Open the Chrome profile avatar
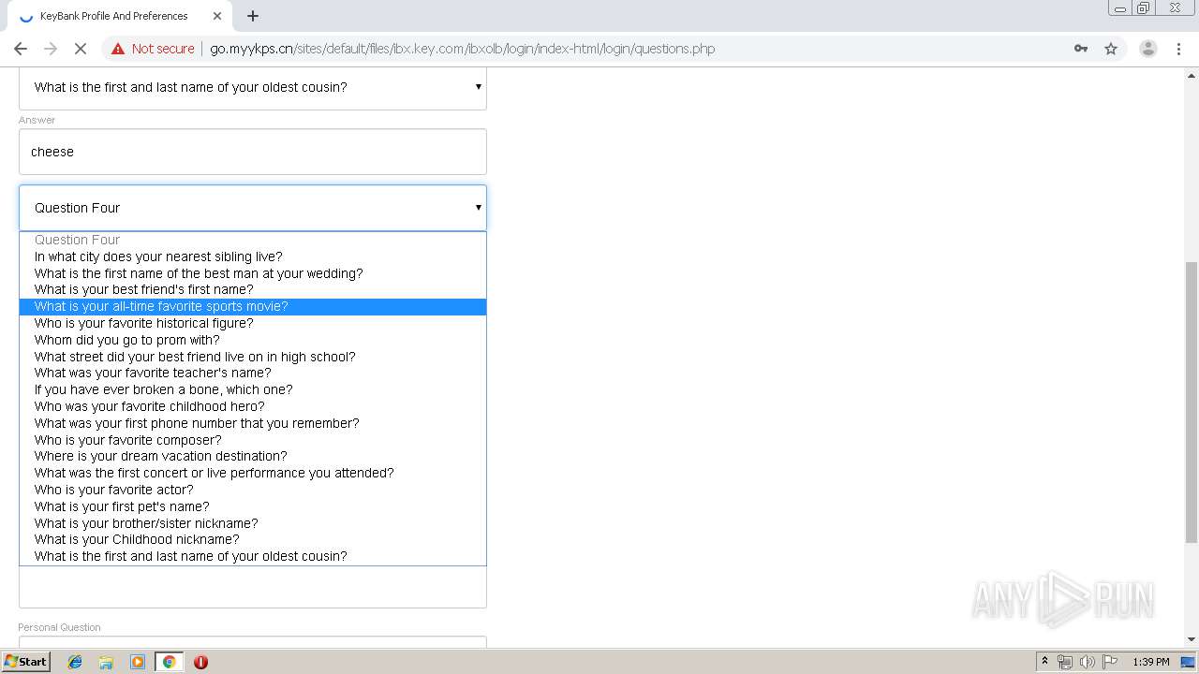The width and height of the screenshot is (1199, 674). coord(1147,49)
